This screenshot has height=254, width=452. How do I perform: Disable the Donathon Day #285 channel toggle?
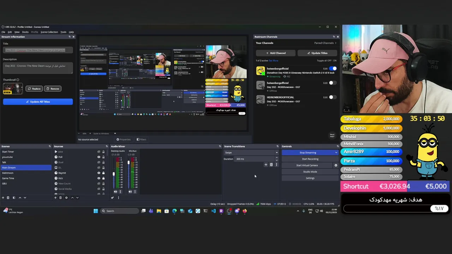click(333, 68)
